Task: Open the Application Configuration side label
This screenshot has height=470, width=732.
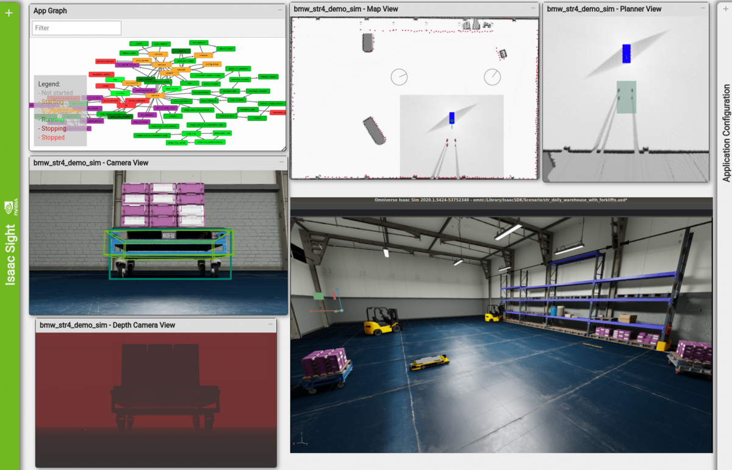Action: pos(726,133)
